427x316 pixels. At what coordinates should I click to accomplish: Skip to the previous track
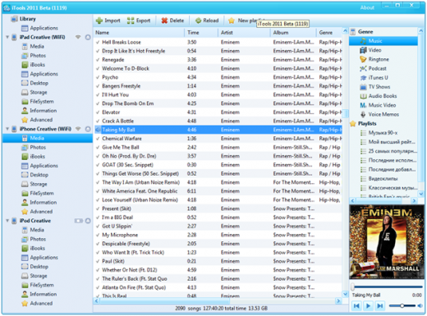click(x=356, y=305)
